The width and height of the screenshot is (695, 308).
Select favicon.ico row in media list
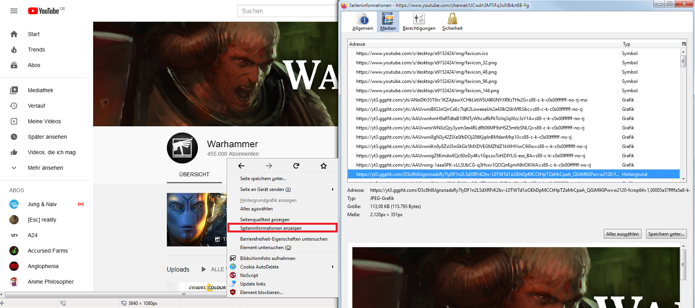(x=514, y=53)
